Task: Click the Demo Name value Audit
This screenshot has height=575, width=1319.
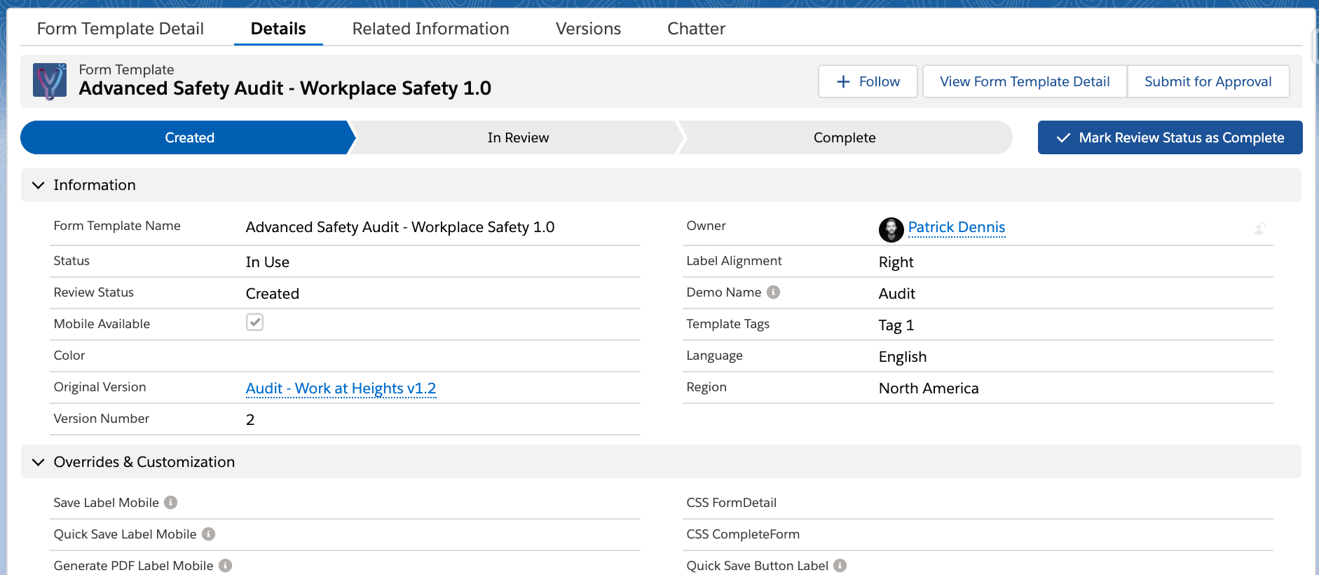Action: point(896,294)
